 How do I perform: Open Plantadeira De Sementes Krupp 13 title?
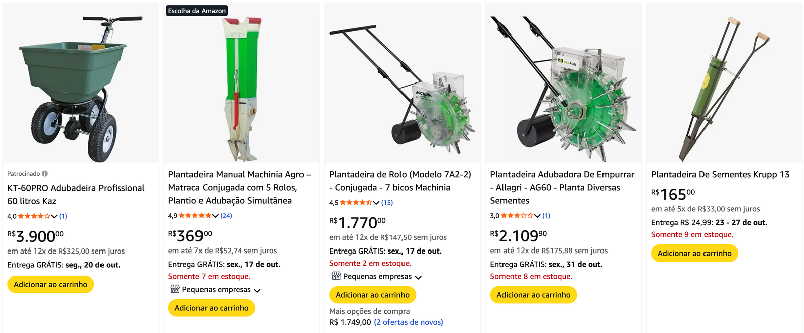click(720, 174)
